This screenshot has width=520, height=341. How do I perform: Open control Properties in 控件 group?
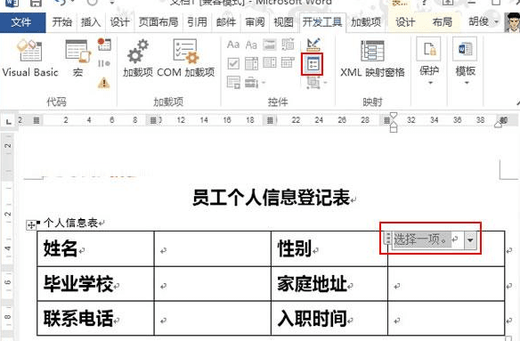click(313, 64)
